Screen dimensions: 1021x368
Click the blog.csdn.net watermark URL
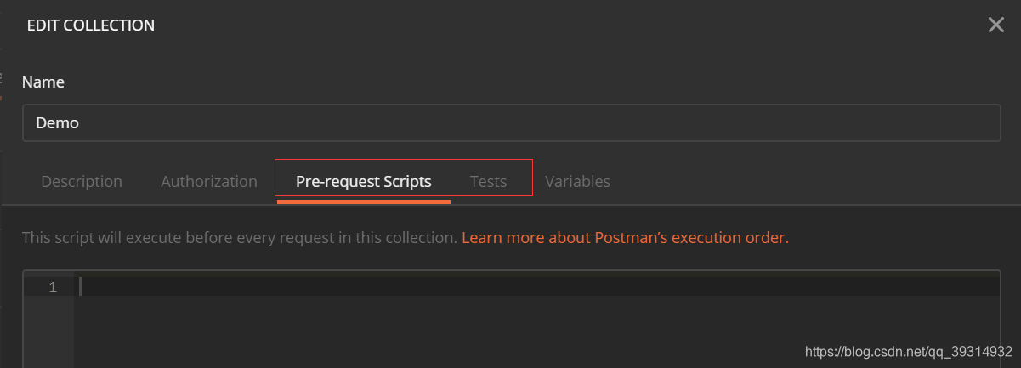909,351
